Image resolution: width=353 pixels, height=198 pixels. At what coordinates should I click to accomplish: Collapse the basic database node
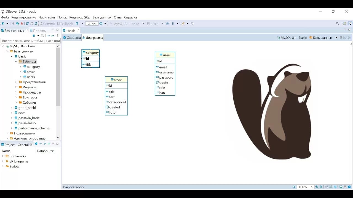point(12,56)
